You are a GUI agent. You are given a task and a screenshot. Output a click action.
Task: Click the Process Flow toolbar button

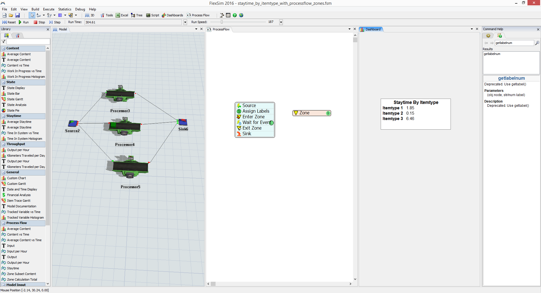click(198, 15)
